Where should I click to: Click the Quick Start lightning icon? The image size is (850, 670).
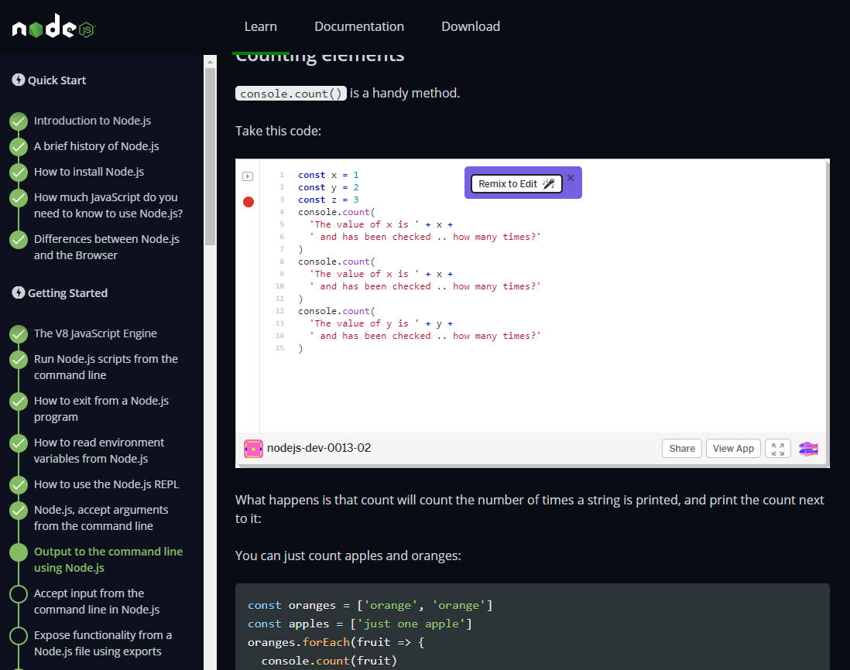(x=19, y=80)
